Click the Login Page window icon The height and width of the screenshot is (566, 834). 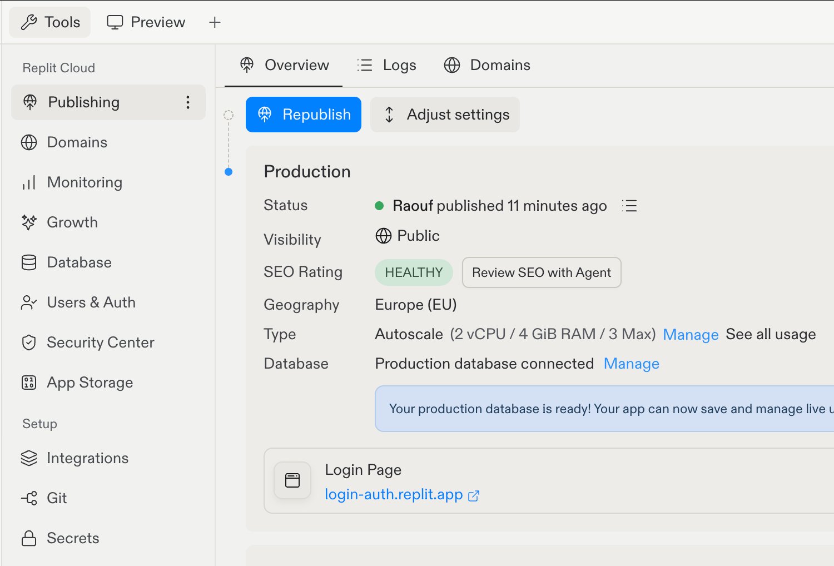[x=292, y=480]
